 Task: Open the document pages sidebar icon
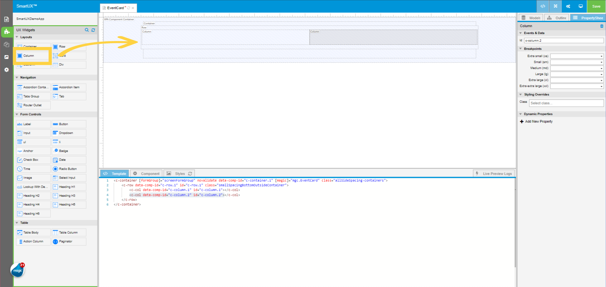[x=6, y=19]
